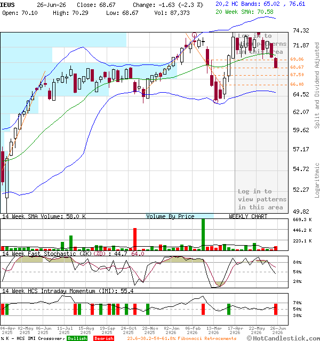Click the Volume By Price label

170,216
